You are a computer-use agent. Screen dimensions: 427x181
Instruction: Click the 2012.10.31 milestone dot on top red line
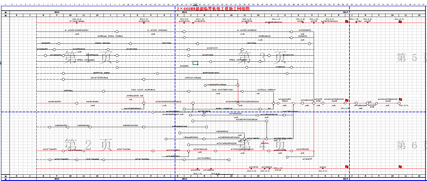point(77,23)
